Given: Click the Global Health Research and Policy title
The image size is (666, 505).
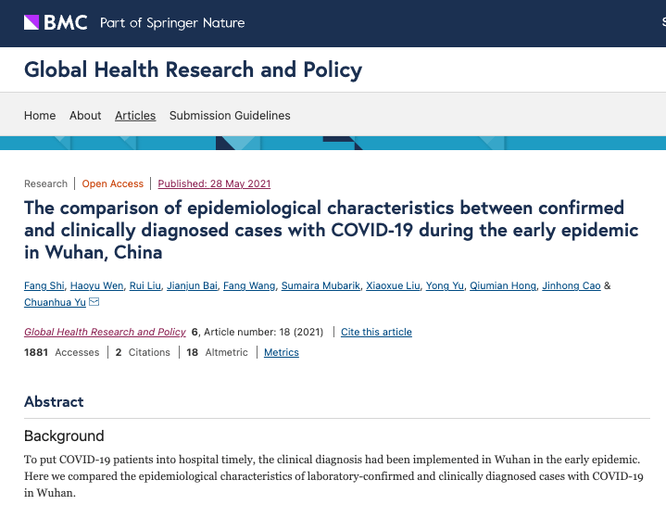Looking at the screenshot, I should click(193, 69).
